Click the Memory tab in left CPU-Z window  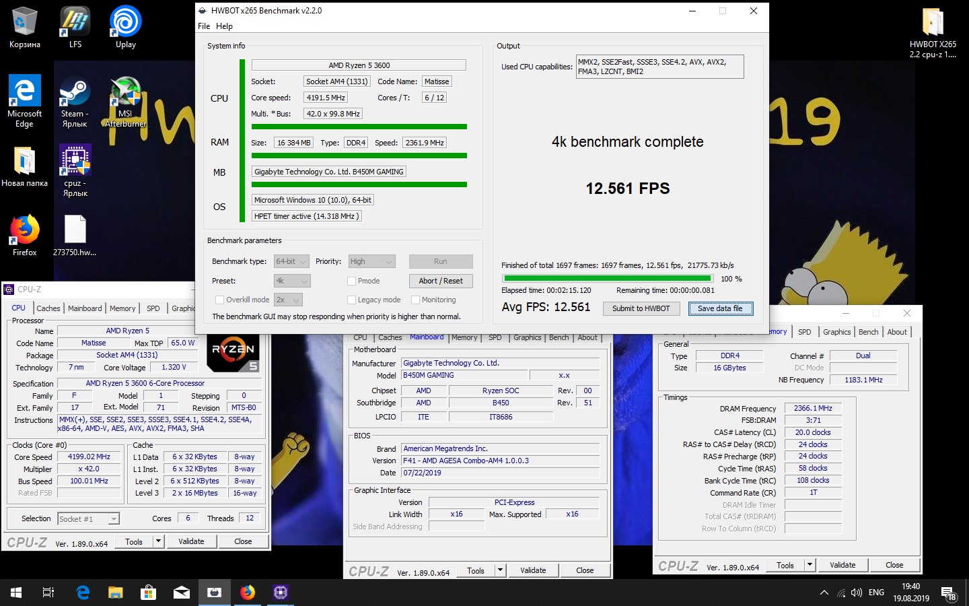pyautogui.click(x=122, y=308)
